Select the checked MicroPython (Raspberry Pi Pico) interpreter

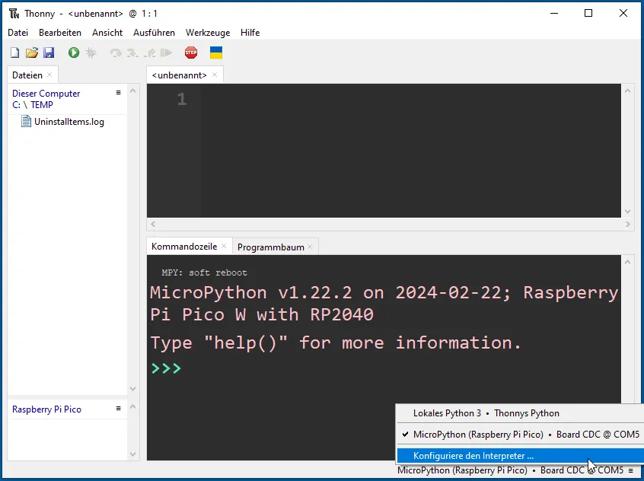[525, 435]
